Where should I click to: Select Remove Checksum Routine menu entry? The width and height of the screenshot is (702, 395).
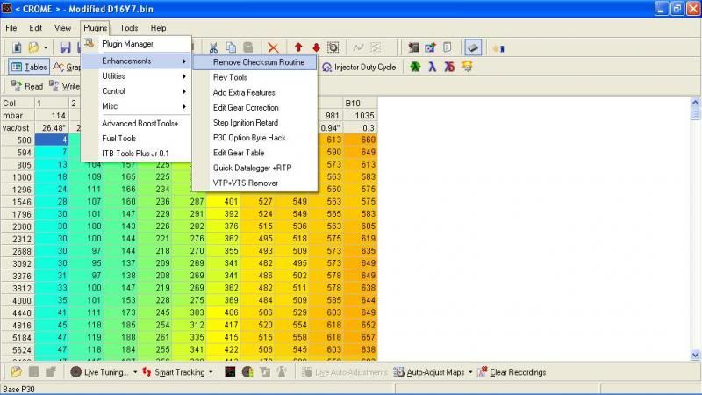(258, 63)
